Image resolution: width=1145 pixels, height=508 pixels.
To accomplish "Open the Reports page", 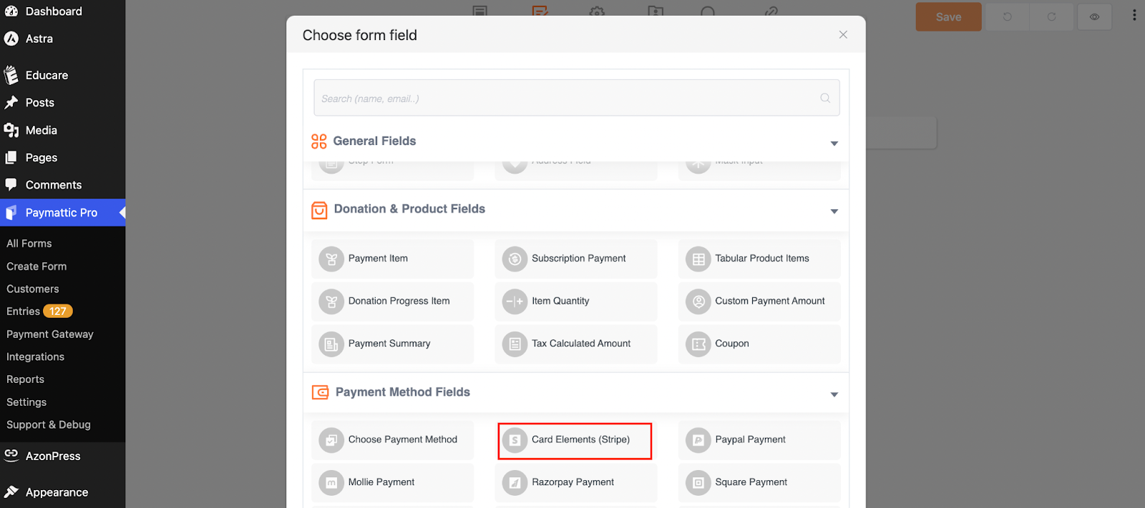I will (x=26, y=379).
